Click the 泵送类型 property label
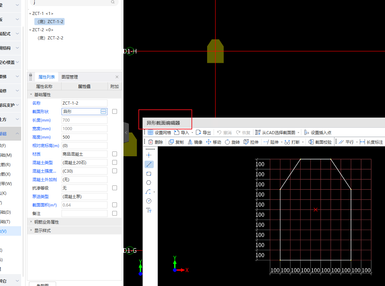Image resolution: width=385 pixels, height=286 pixels. click(x=40, y=196)
